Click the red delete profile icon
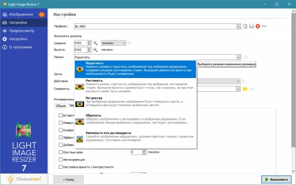296x185 pixels. tap(258, 26)
